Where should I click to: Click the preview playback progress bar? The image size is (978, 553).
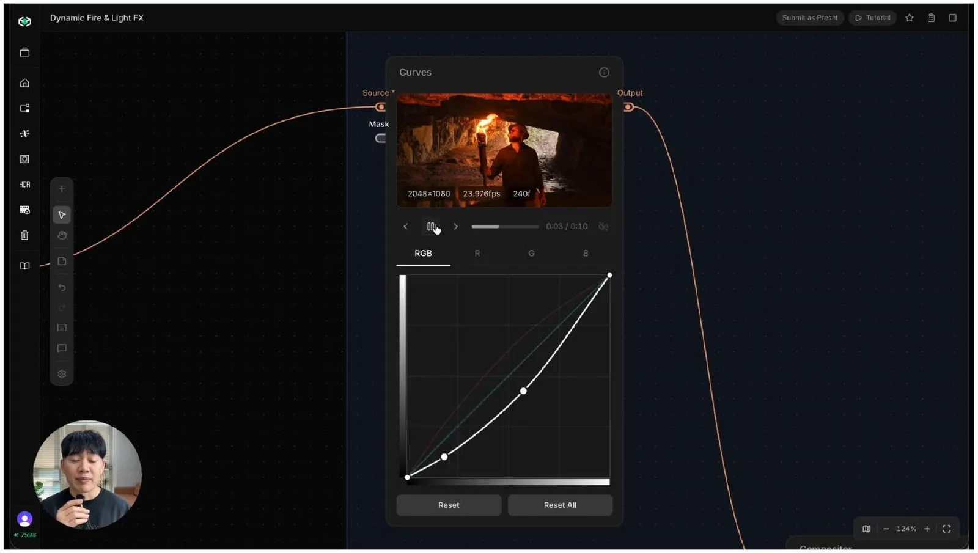(x=505, y=227)
